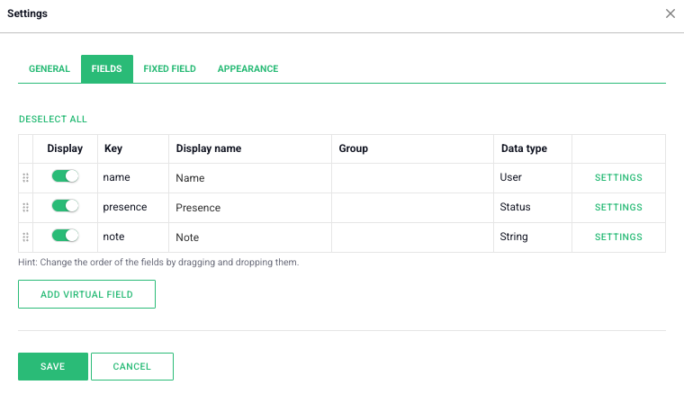
Task: Open Settings for the note field
Action: pyautogui.click(x=618, y=237)
